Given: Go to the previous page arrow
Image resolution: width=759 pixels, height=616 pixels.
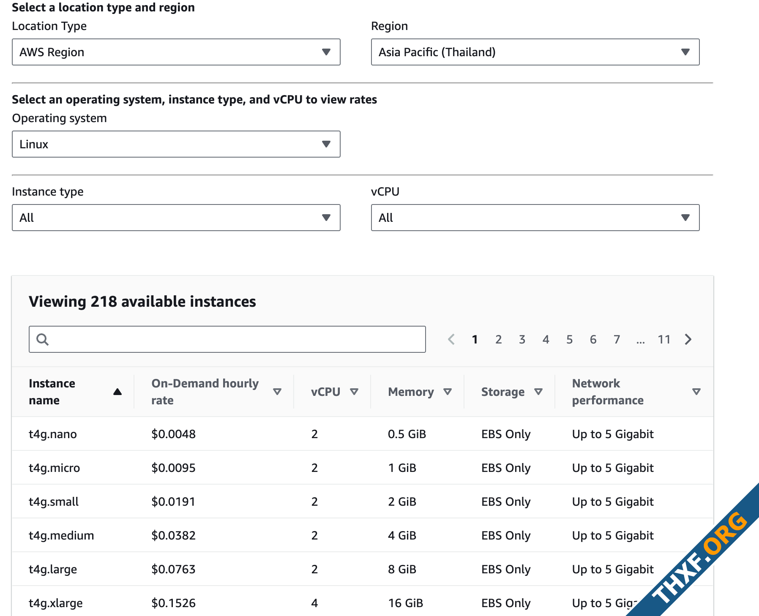Looking at the screenshot, I should point(451,339).
